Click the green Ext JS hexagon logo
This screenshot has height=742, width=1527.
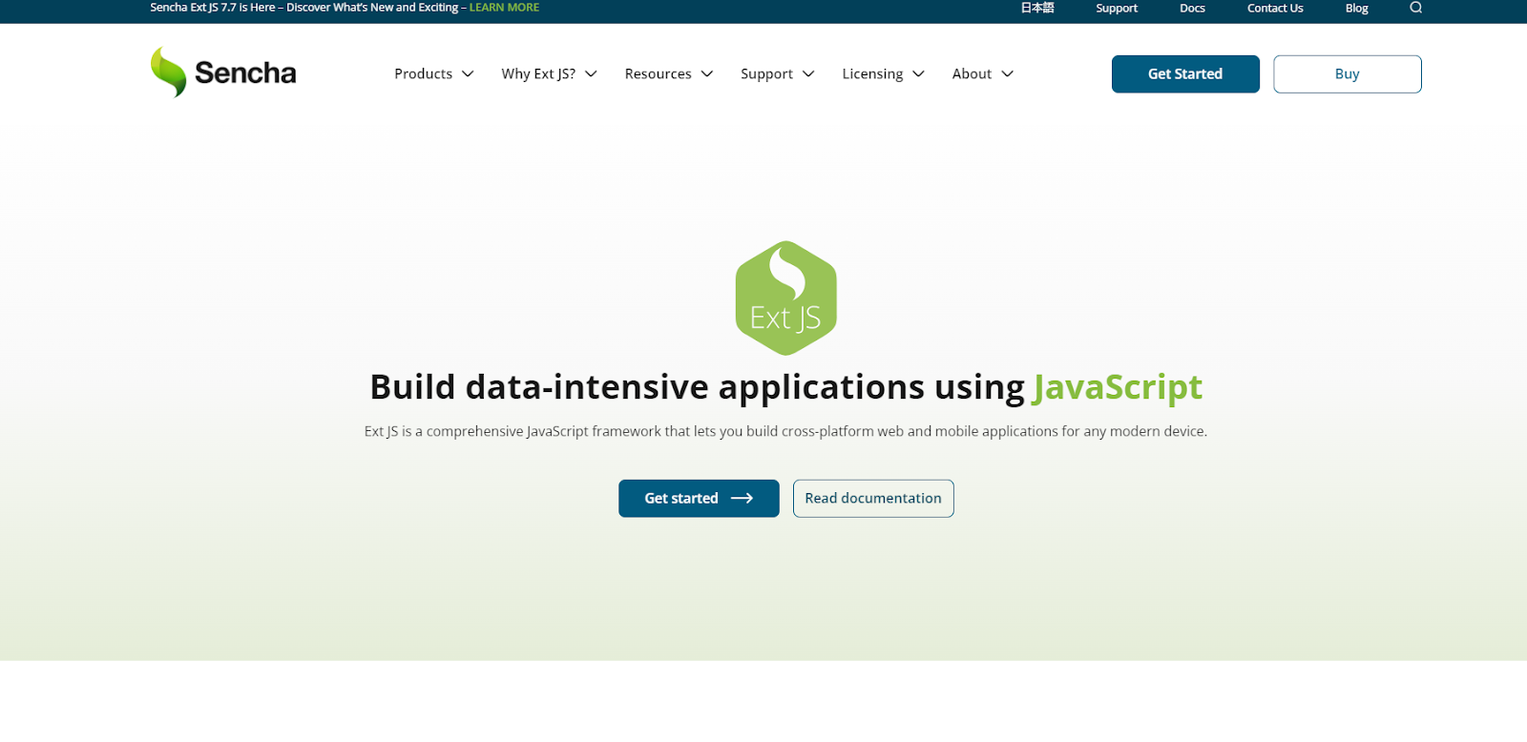pyautogui.click(x=785, y=298)
